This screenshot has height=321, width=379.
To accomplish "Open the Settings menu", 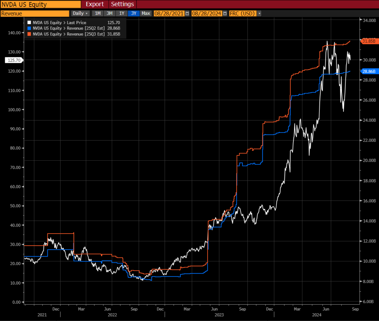I will (x=122, y=4).
